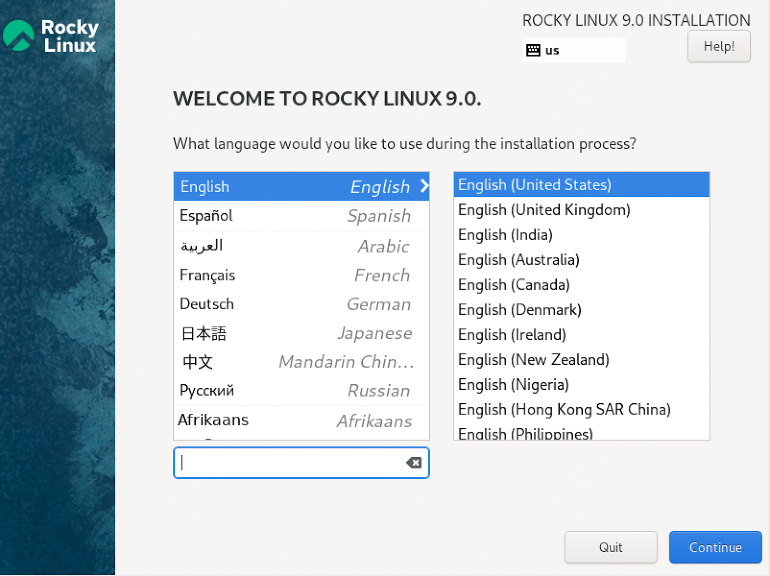
Task: Open the us keyboard layout indicator
Action: point(574,50)
